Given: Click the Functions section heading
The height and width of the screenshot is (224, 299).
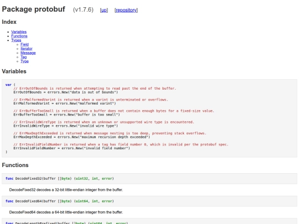Looking at the screenshot, I should [16, 165].
